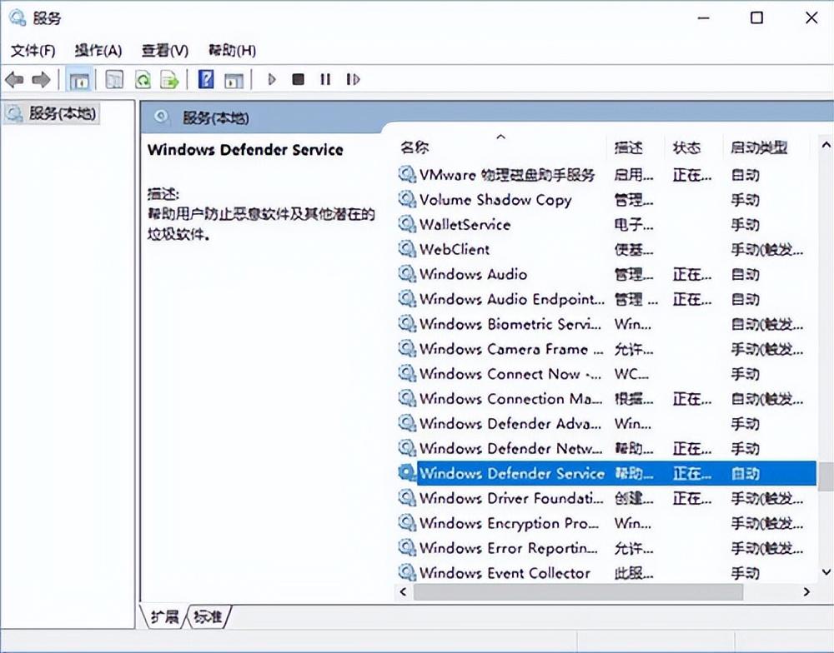Viewport: 834px width, 653px height.
Task: Click 正在... status of Windows Audio
Action: (x=691, y=274)
